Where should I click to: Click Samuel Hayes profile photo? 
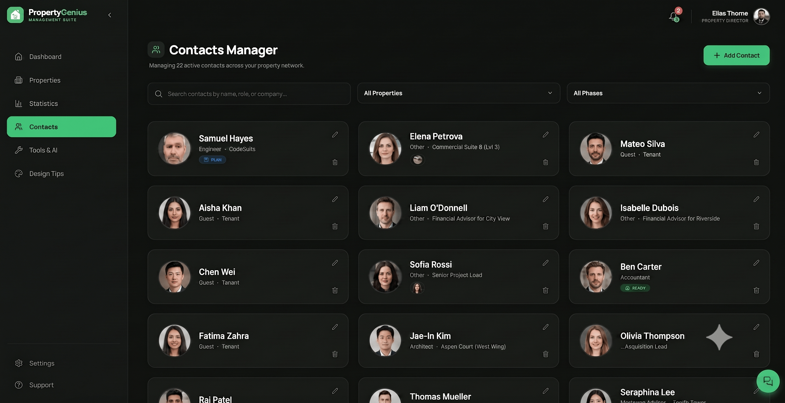click(x=175, y=148)
